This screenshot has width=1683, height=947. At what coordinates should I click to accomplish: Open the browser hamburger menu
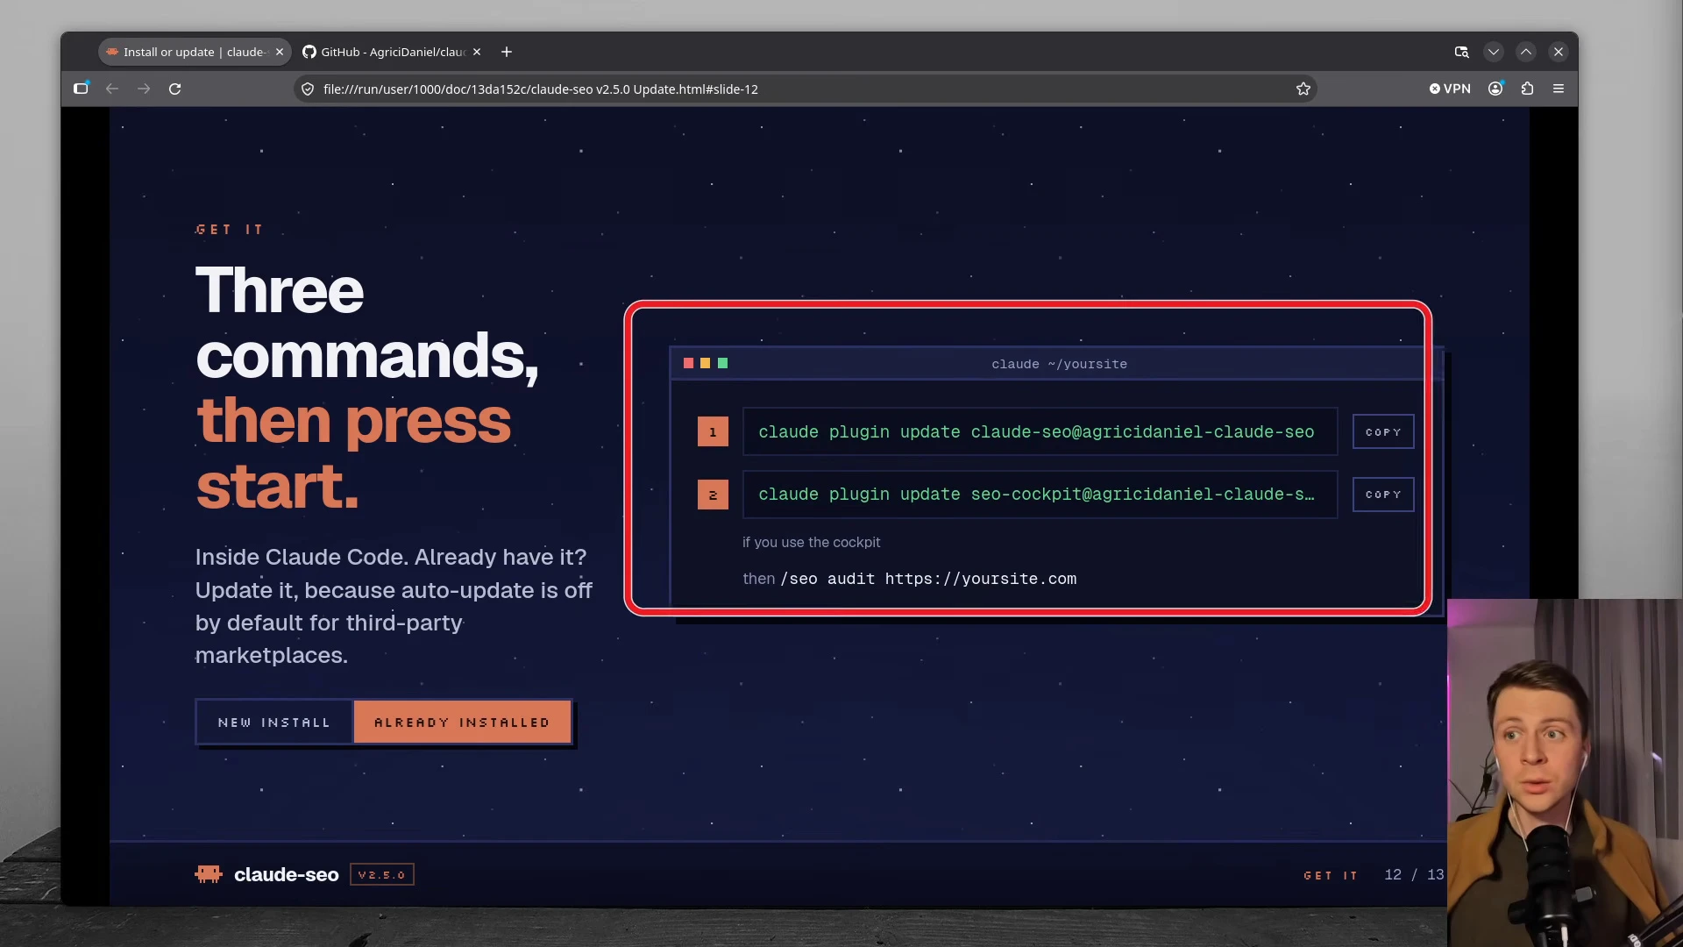point(1559,89)
